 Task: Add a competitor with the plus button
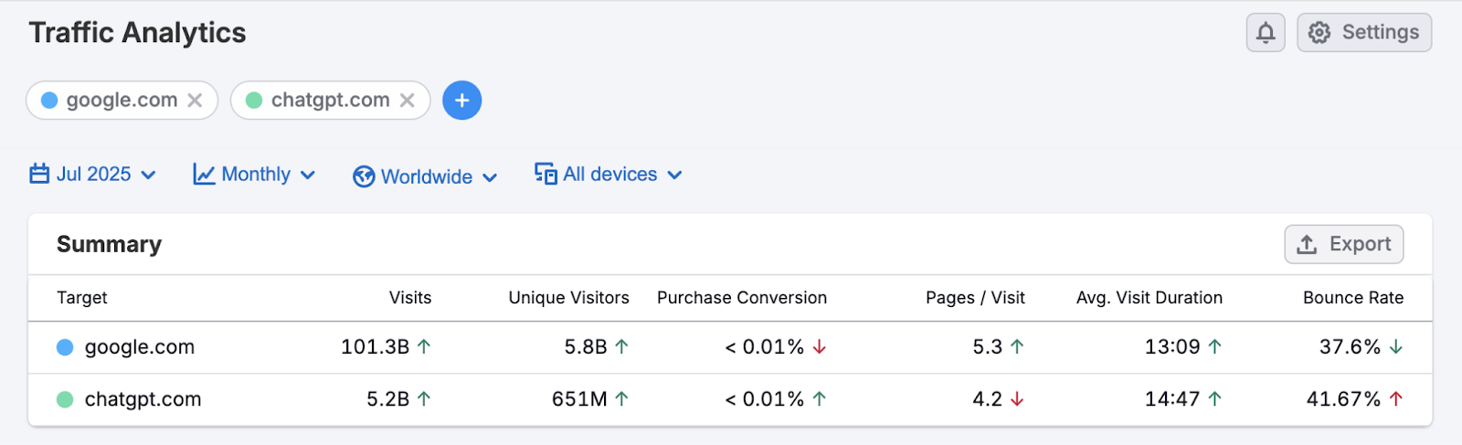(x=462, y=101)
